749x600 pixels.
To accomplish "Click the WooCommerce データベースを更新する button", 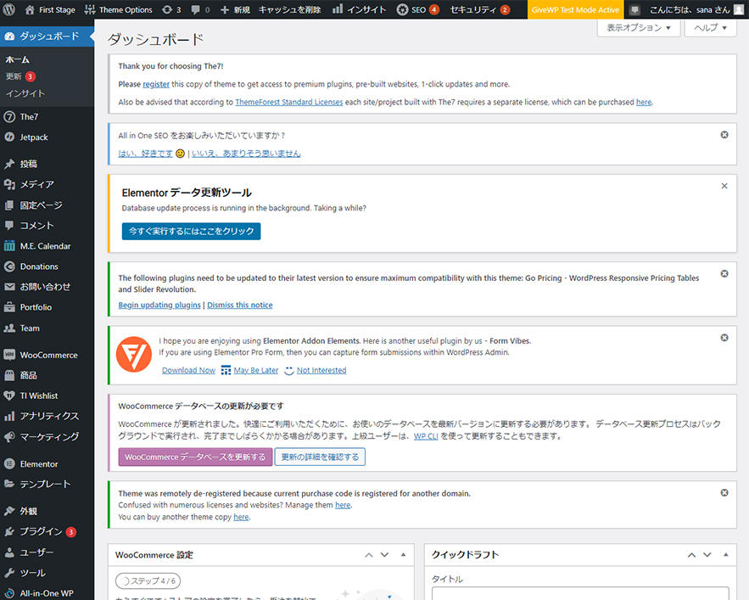I will 195,457.
